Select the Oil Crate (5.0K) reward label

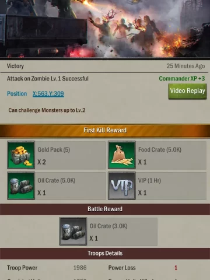[x=57, y=180]
